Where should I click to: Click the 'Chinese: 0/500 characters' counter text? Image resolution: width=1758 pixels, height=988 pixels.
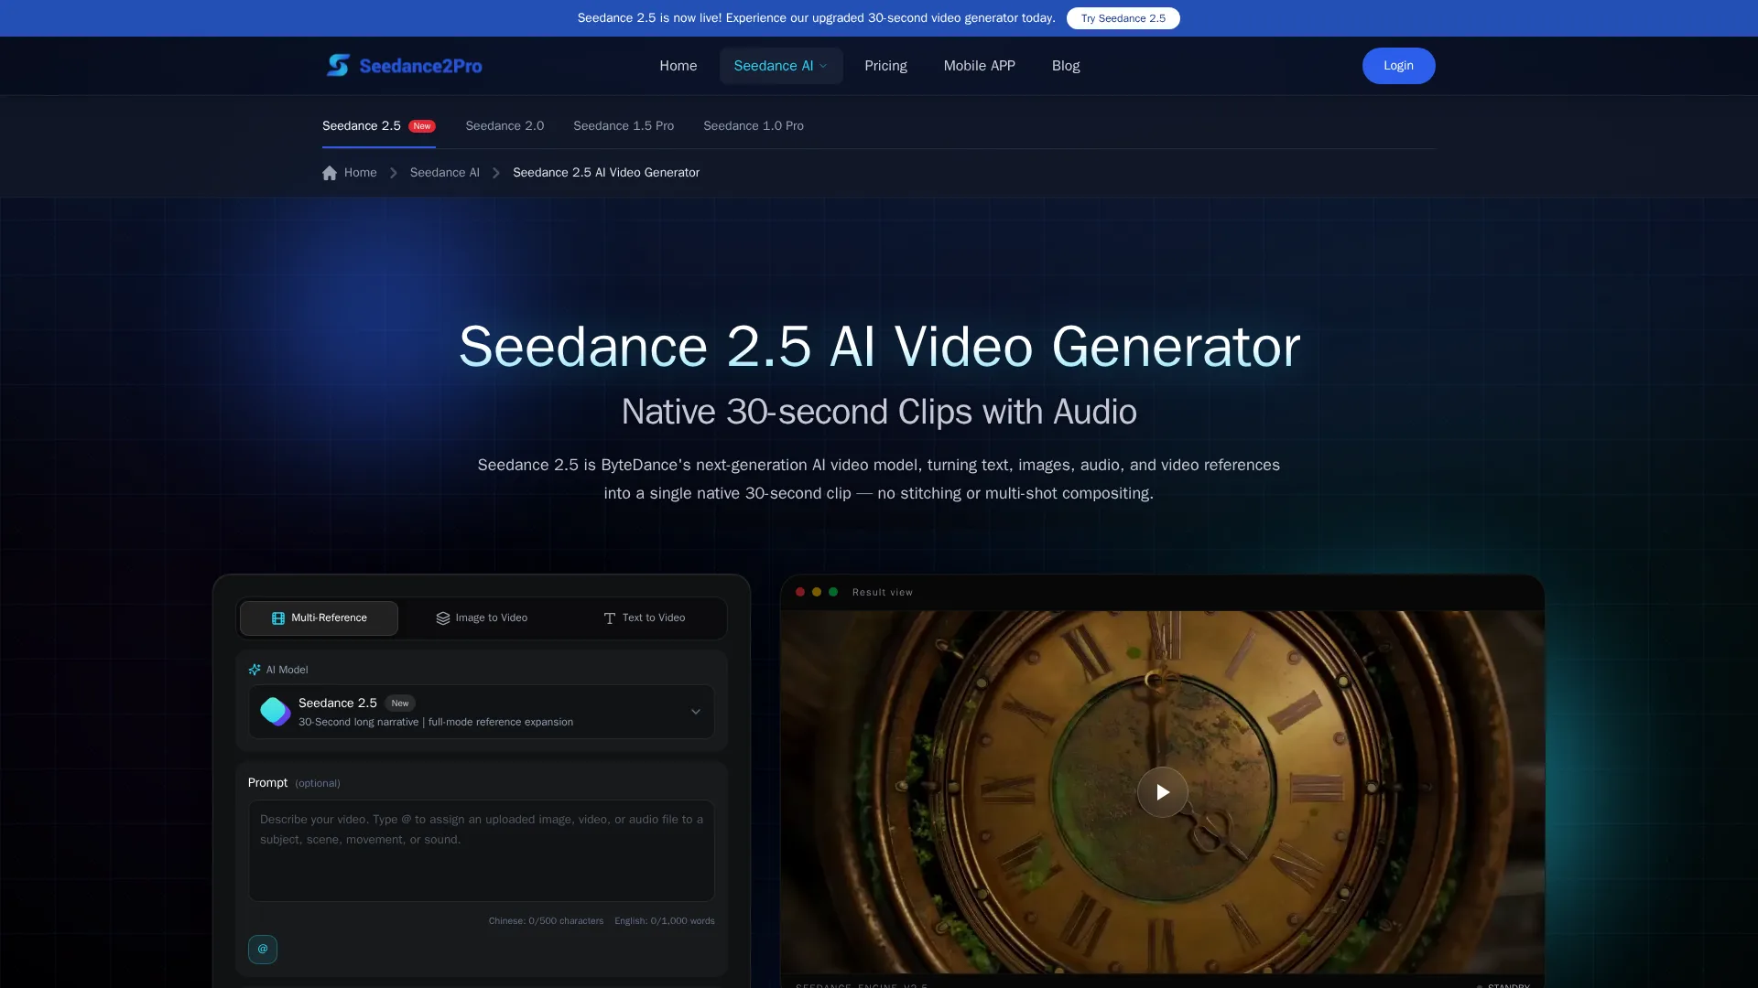546,921
